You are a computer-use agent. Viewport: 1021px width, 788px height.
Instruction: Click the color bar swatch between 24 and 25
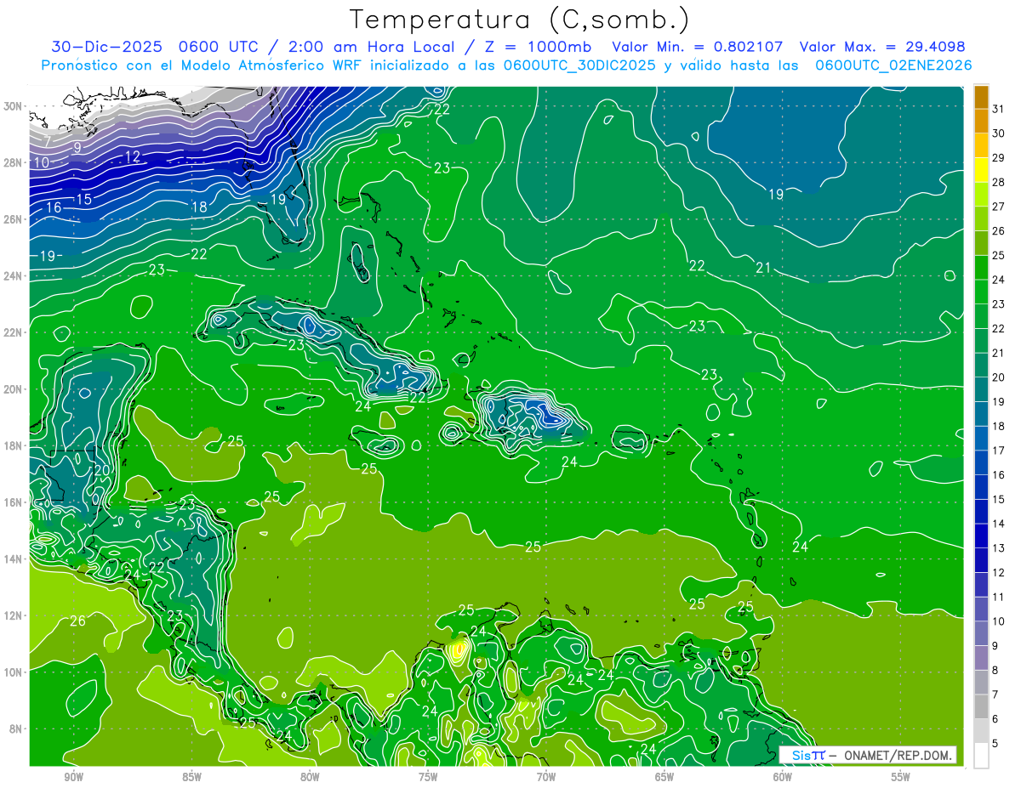981,268
